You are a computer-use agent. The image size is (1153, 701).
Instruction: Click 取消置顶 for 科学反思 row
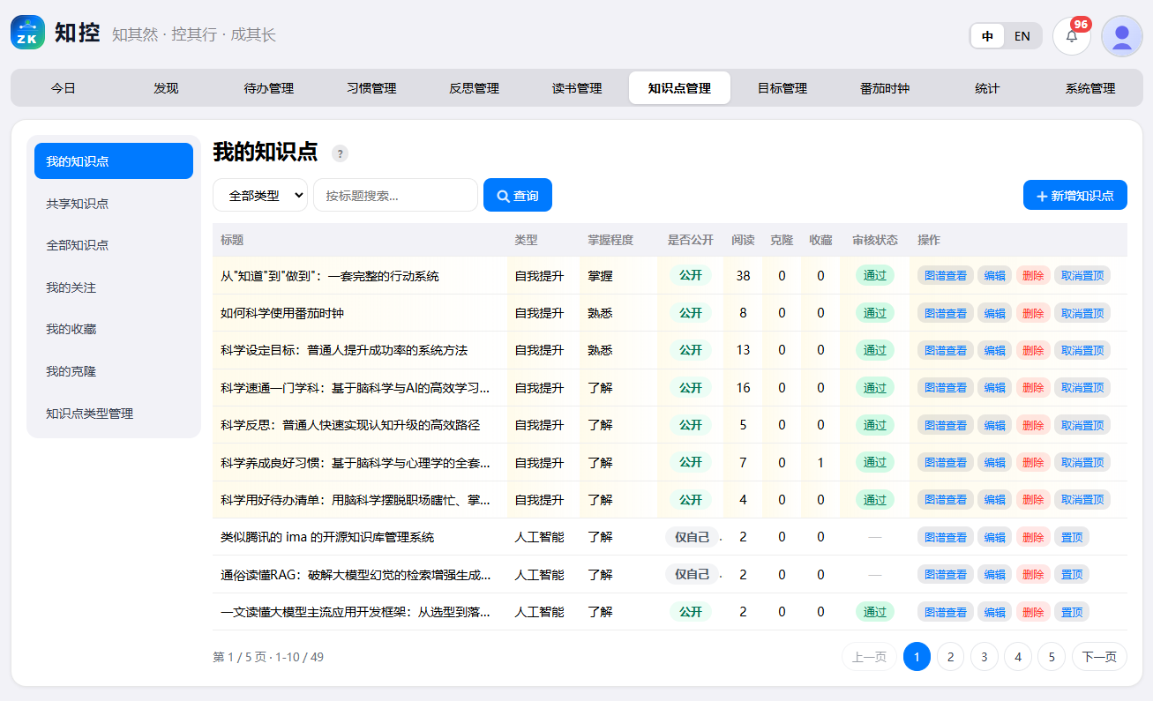(1082, 425)
